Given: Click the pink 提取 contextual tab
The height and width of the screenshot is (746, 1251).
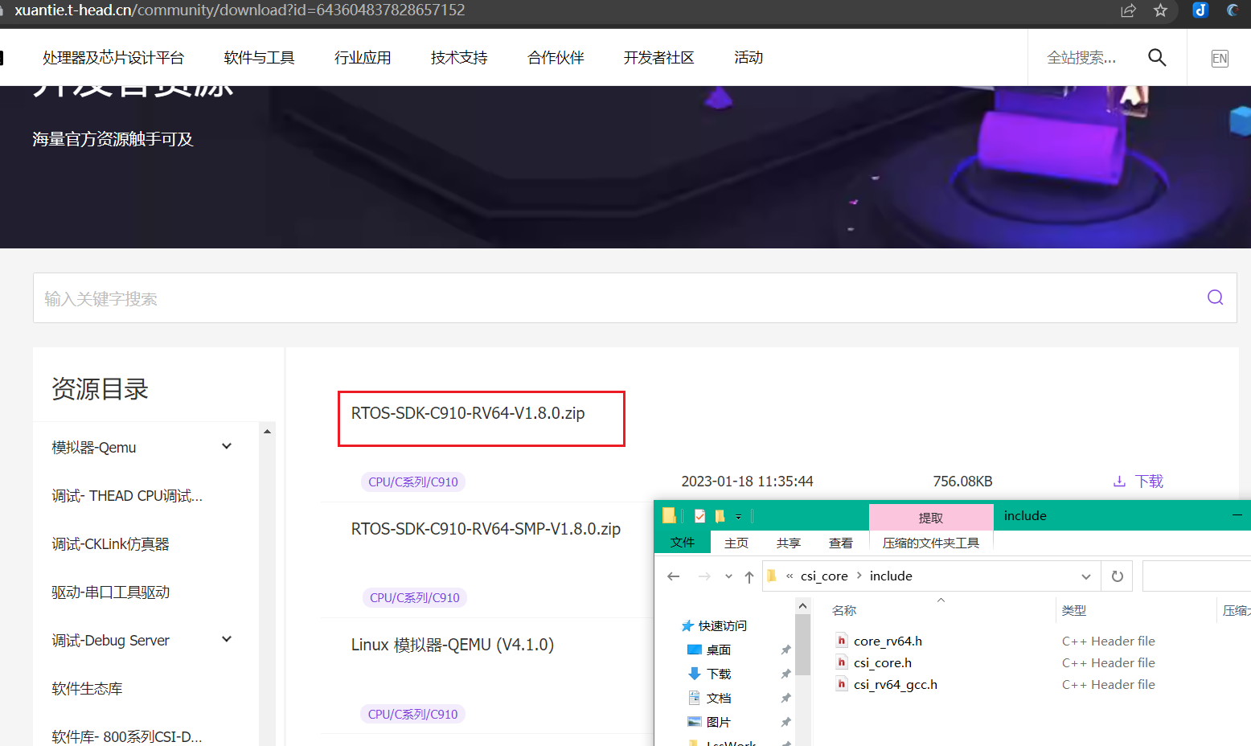Looking at the screenshot, I should tap(931, 518).
